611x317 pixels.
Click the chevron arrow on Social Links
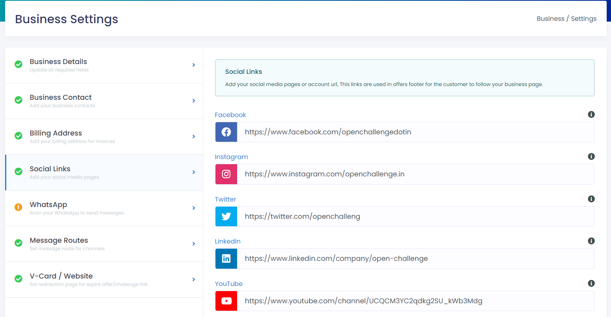(194, 172)
